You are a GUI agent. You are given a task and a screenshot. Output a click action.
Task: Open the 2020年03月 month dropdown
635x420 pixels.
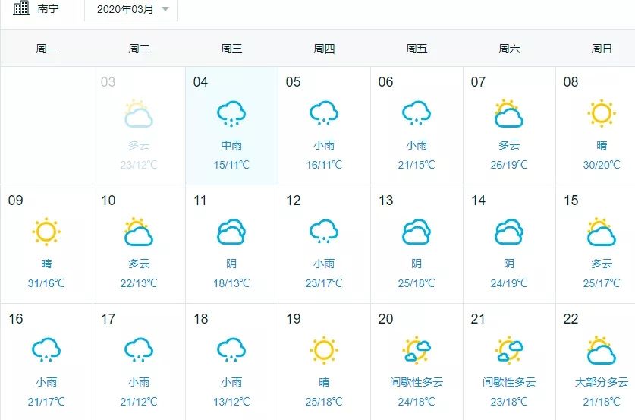[130, 9]
